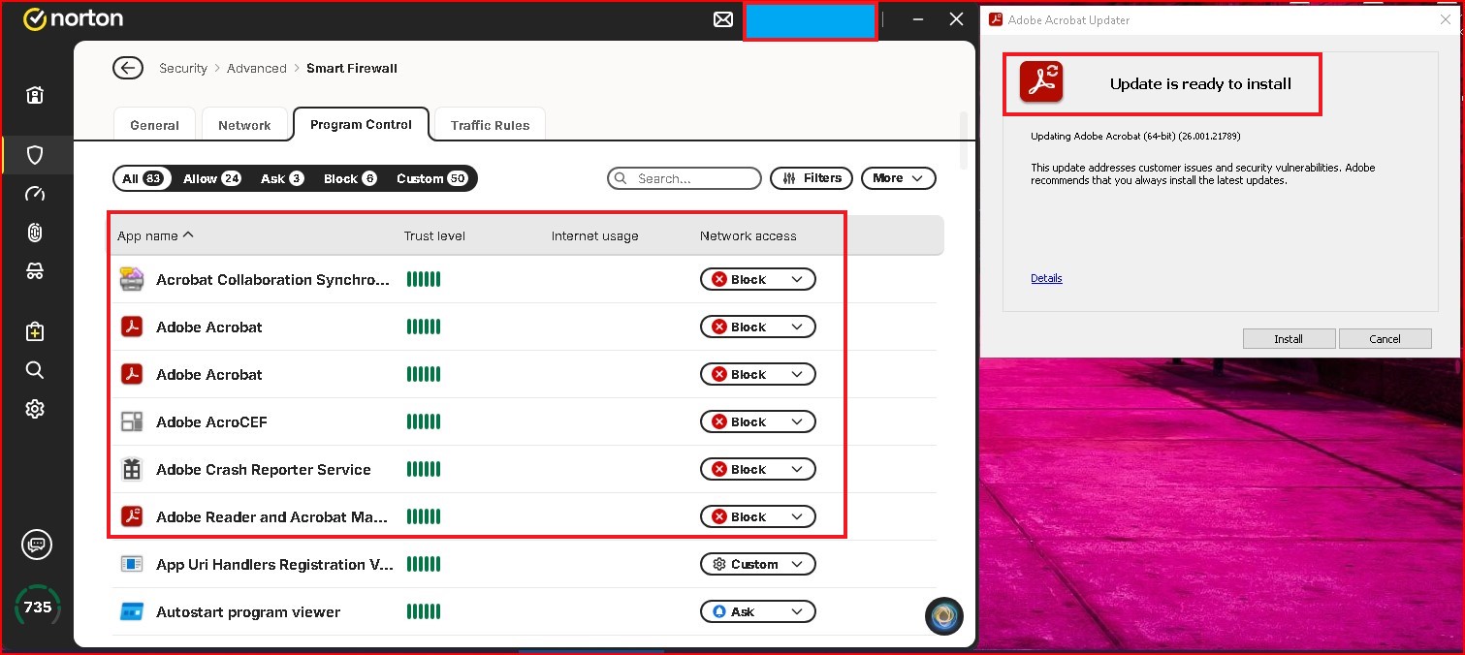The image size is (1465, 655).
Task: Go to Security breadcrumb
Action: 183,69
